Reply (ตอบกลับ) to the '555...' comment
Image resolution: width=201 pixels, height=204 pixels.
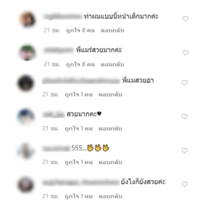click(x=110, y=162)
